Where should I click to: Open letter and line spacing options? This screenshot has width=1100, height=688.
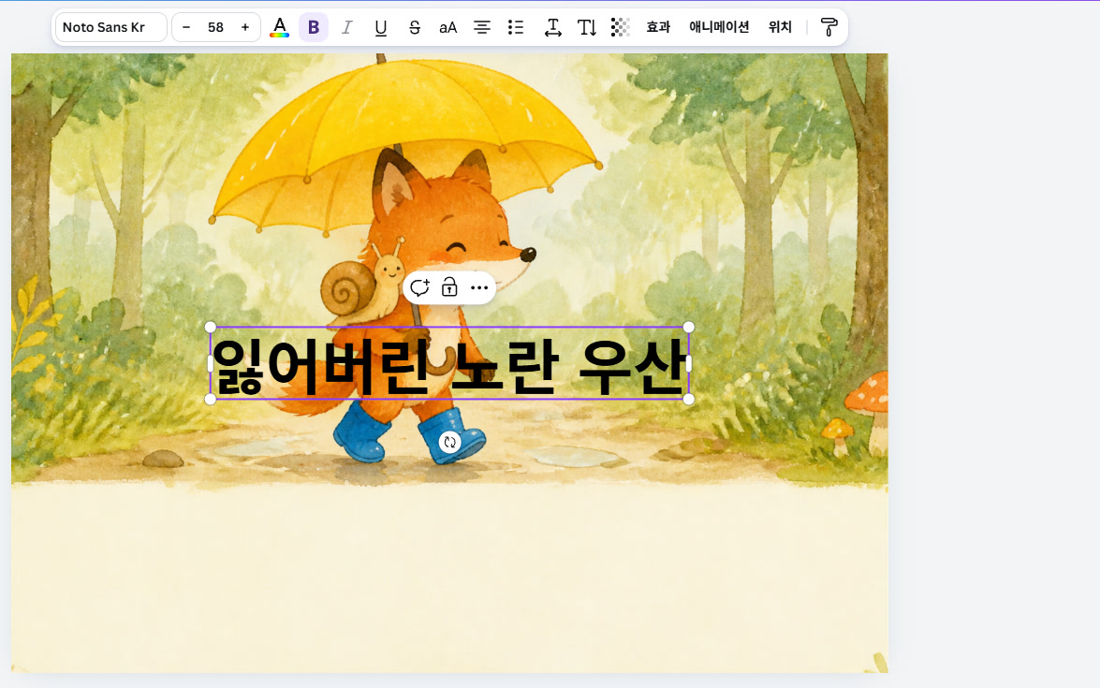[552, 27]
